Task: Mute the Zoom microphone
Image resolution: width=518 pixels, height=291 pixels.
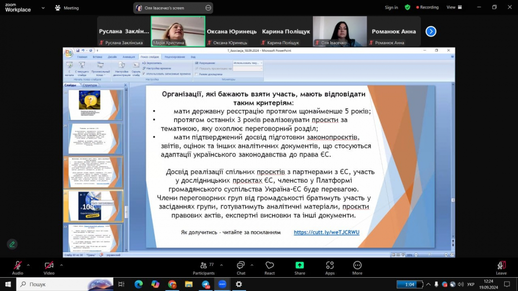Action: click(17, 267)
